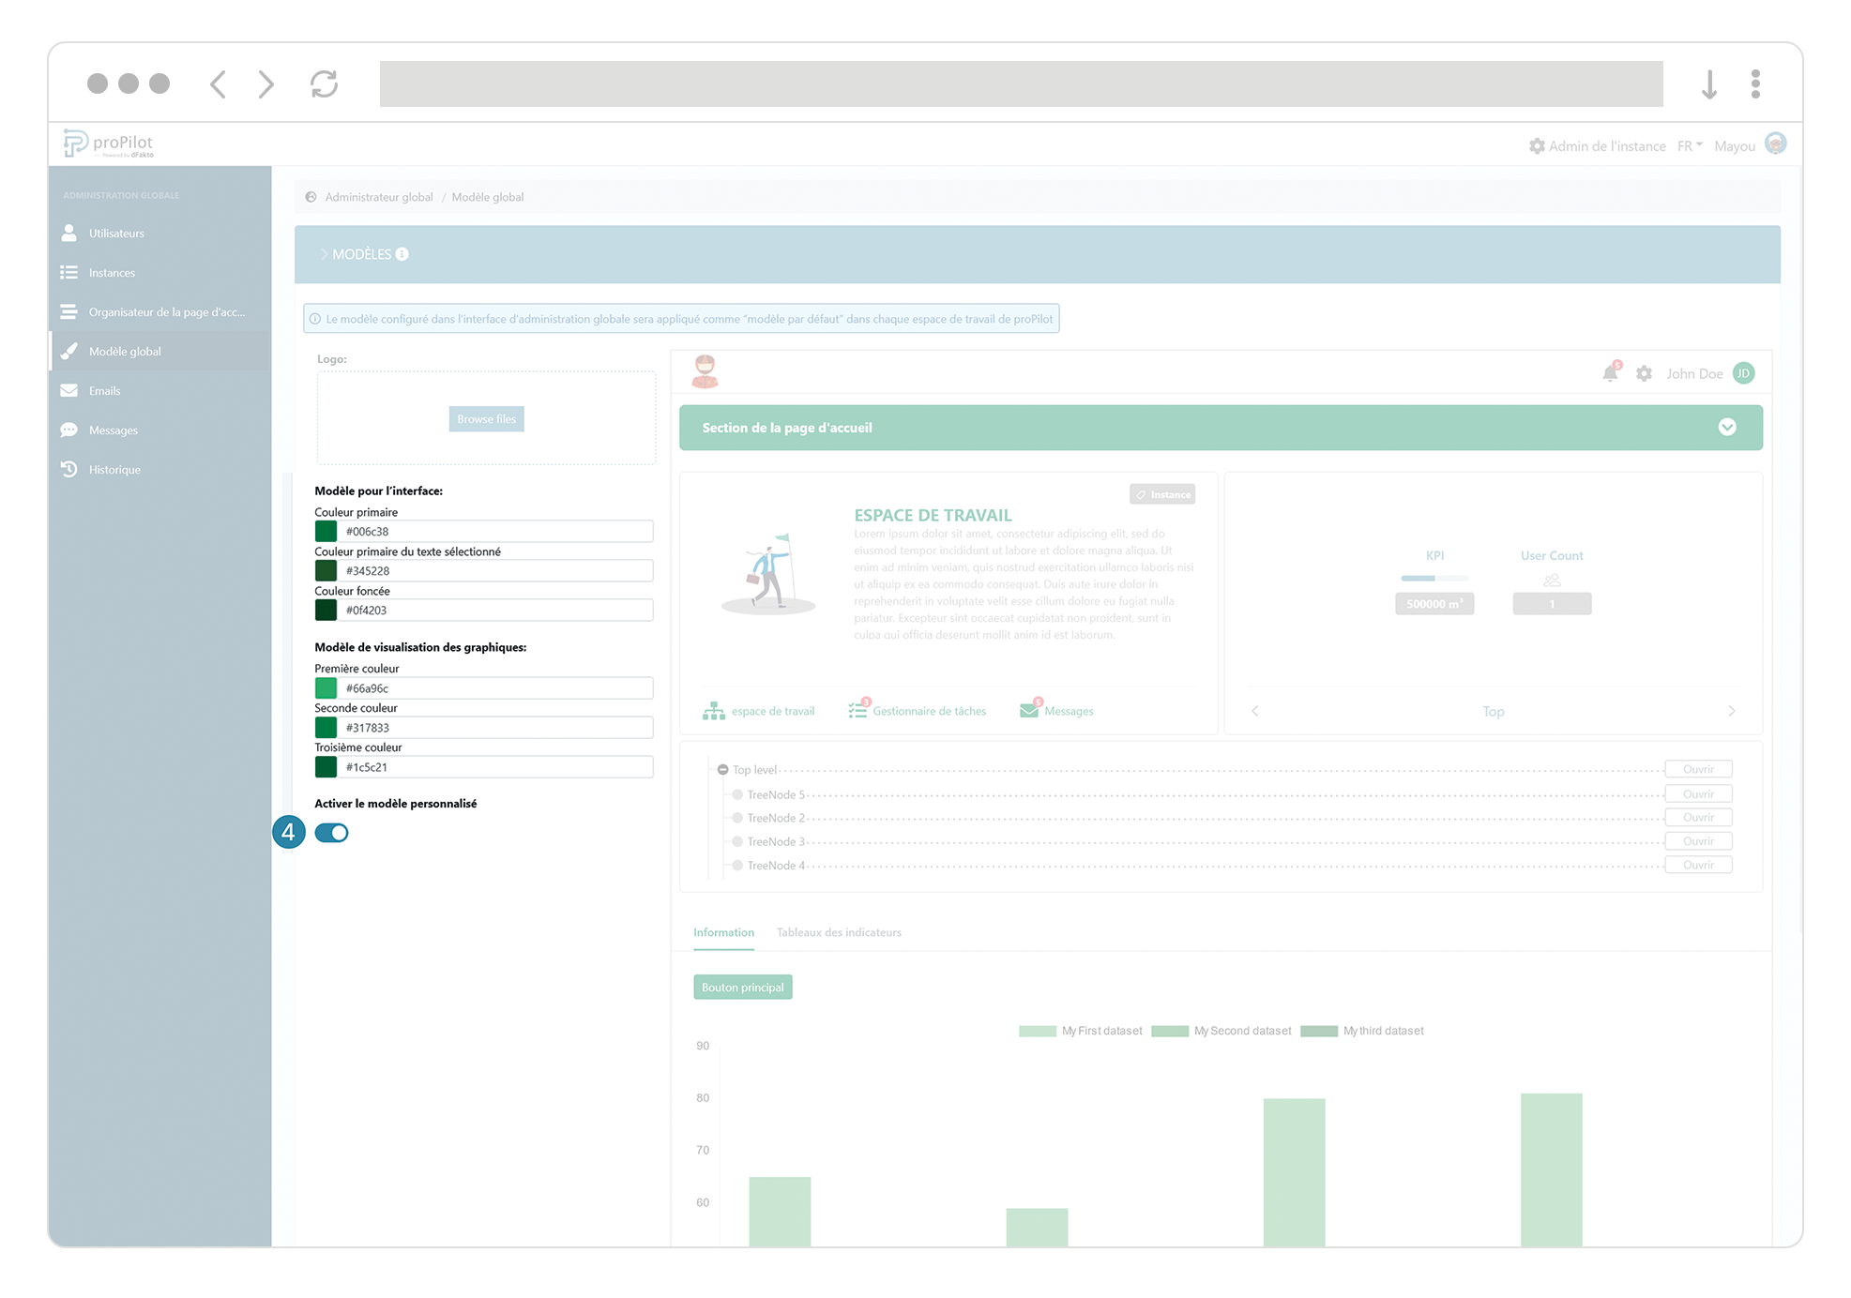Click the browser reload icon
The height and width of the screenshot is (1298, 1851).
(324, 84)
